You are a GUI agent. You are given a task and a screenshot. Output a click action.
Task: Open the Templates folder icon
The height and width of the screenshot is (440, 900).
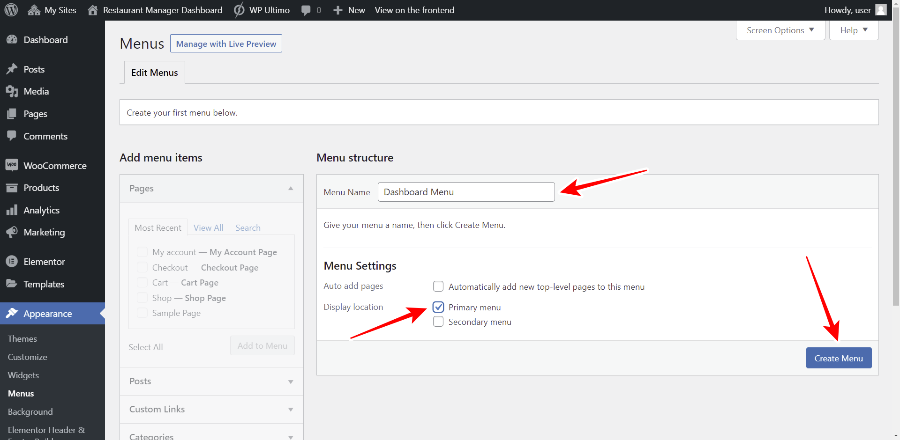tap(12, 284)
